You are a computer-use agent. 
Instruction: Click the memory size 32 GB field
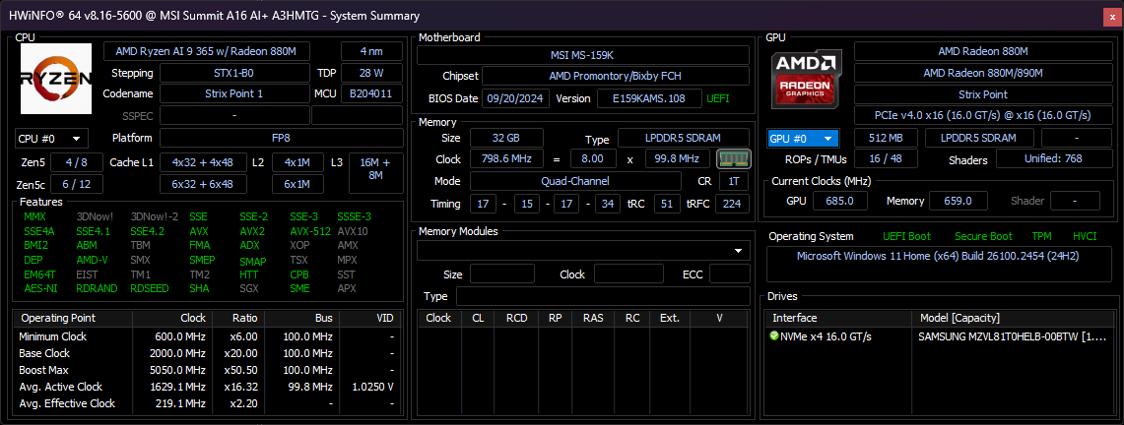506,138
